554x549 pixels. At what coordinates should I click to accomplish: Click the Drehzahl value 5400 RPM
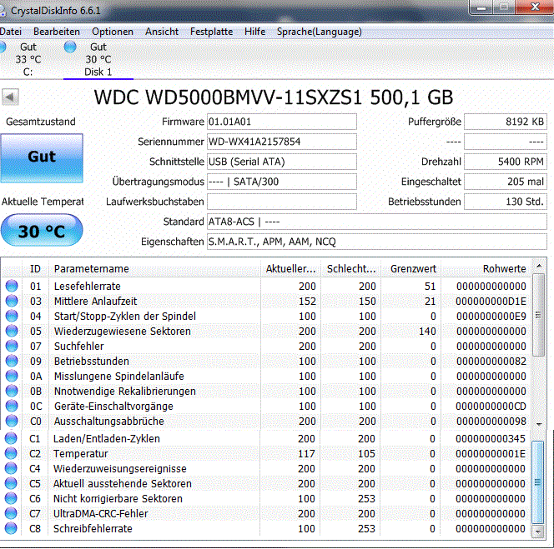[506, 162]
